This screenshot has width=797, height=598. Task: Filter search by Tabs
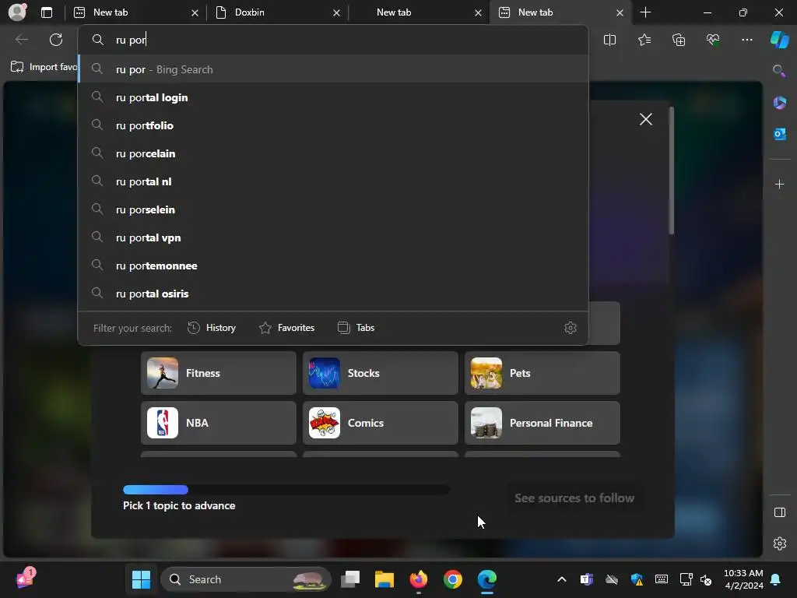356,328
